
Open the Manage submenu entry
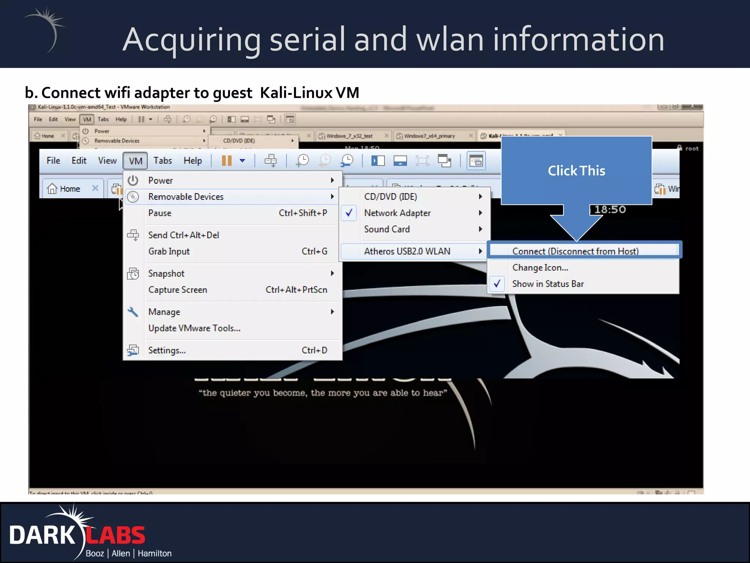tap(233, 312)
